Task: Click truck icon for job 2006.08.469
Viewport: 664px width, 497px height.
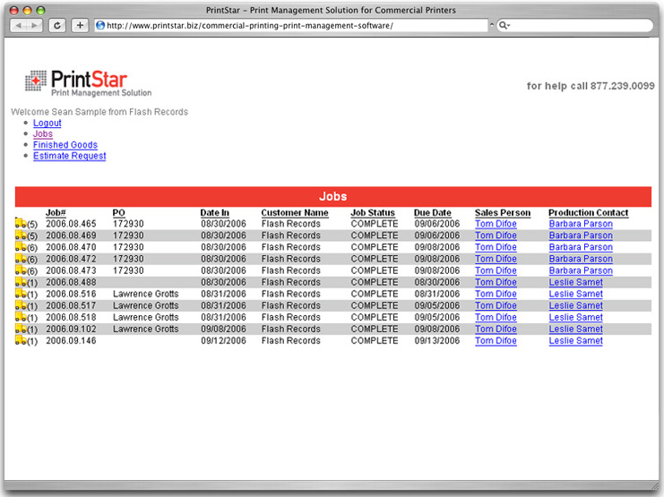Action: coord(21,235)
